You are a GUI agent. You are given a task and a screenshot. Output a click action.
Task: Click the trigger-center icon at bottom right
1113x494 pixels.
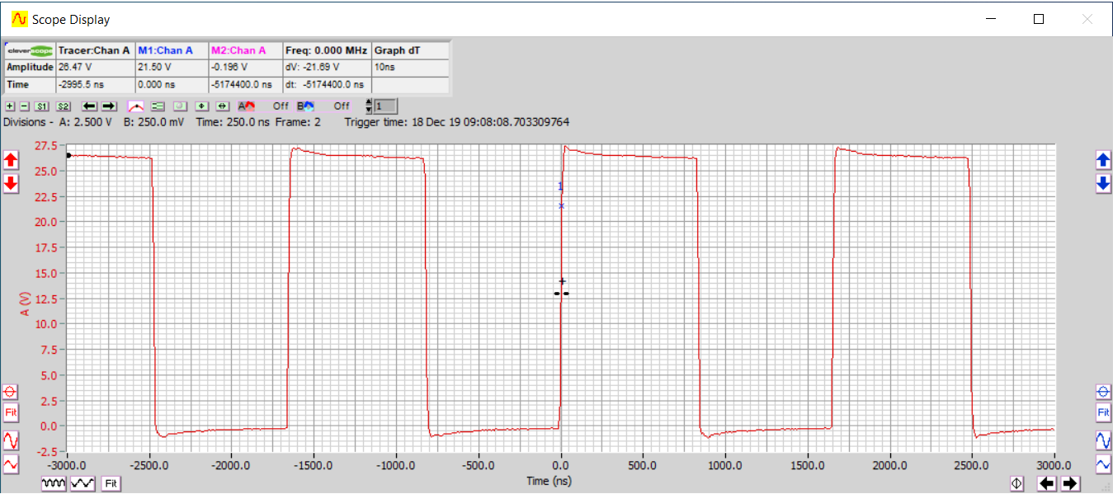1017,483
